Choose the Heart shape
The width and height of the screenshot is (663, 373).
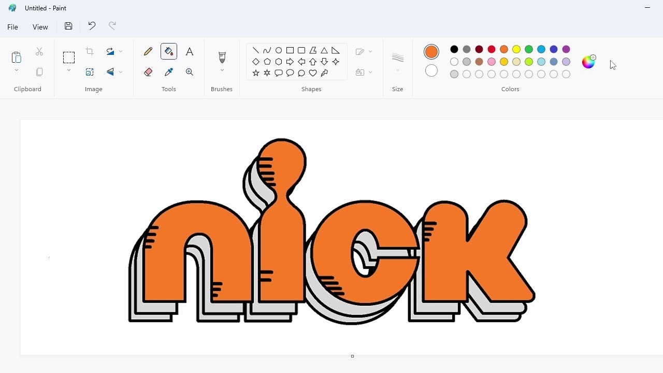coord(313,73)
